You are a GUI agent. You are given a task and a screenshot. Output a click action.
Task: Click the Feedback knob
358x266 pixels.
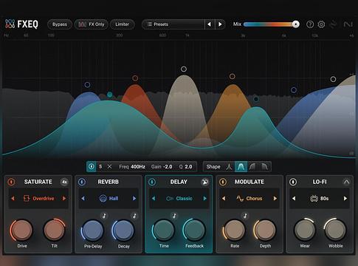coord(194,230)
